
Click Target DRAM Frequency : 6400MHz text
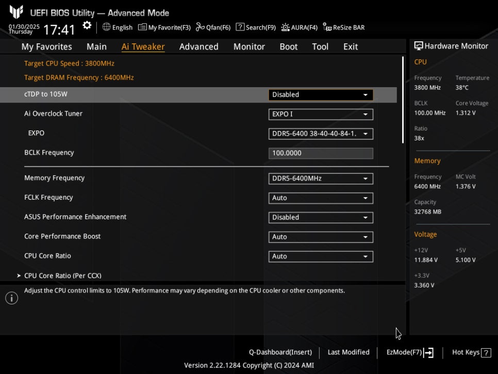coord(79,77)
